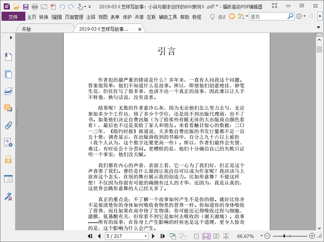Open the tab list dropdown arrow
324x242 pixels.
pyautogui.click(x=318, y=28)
